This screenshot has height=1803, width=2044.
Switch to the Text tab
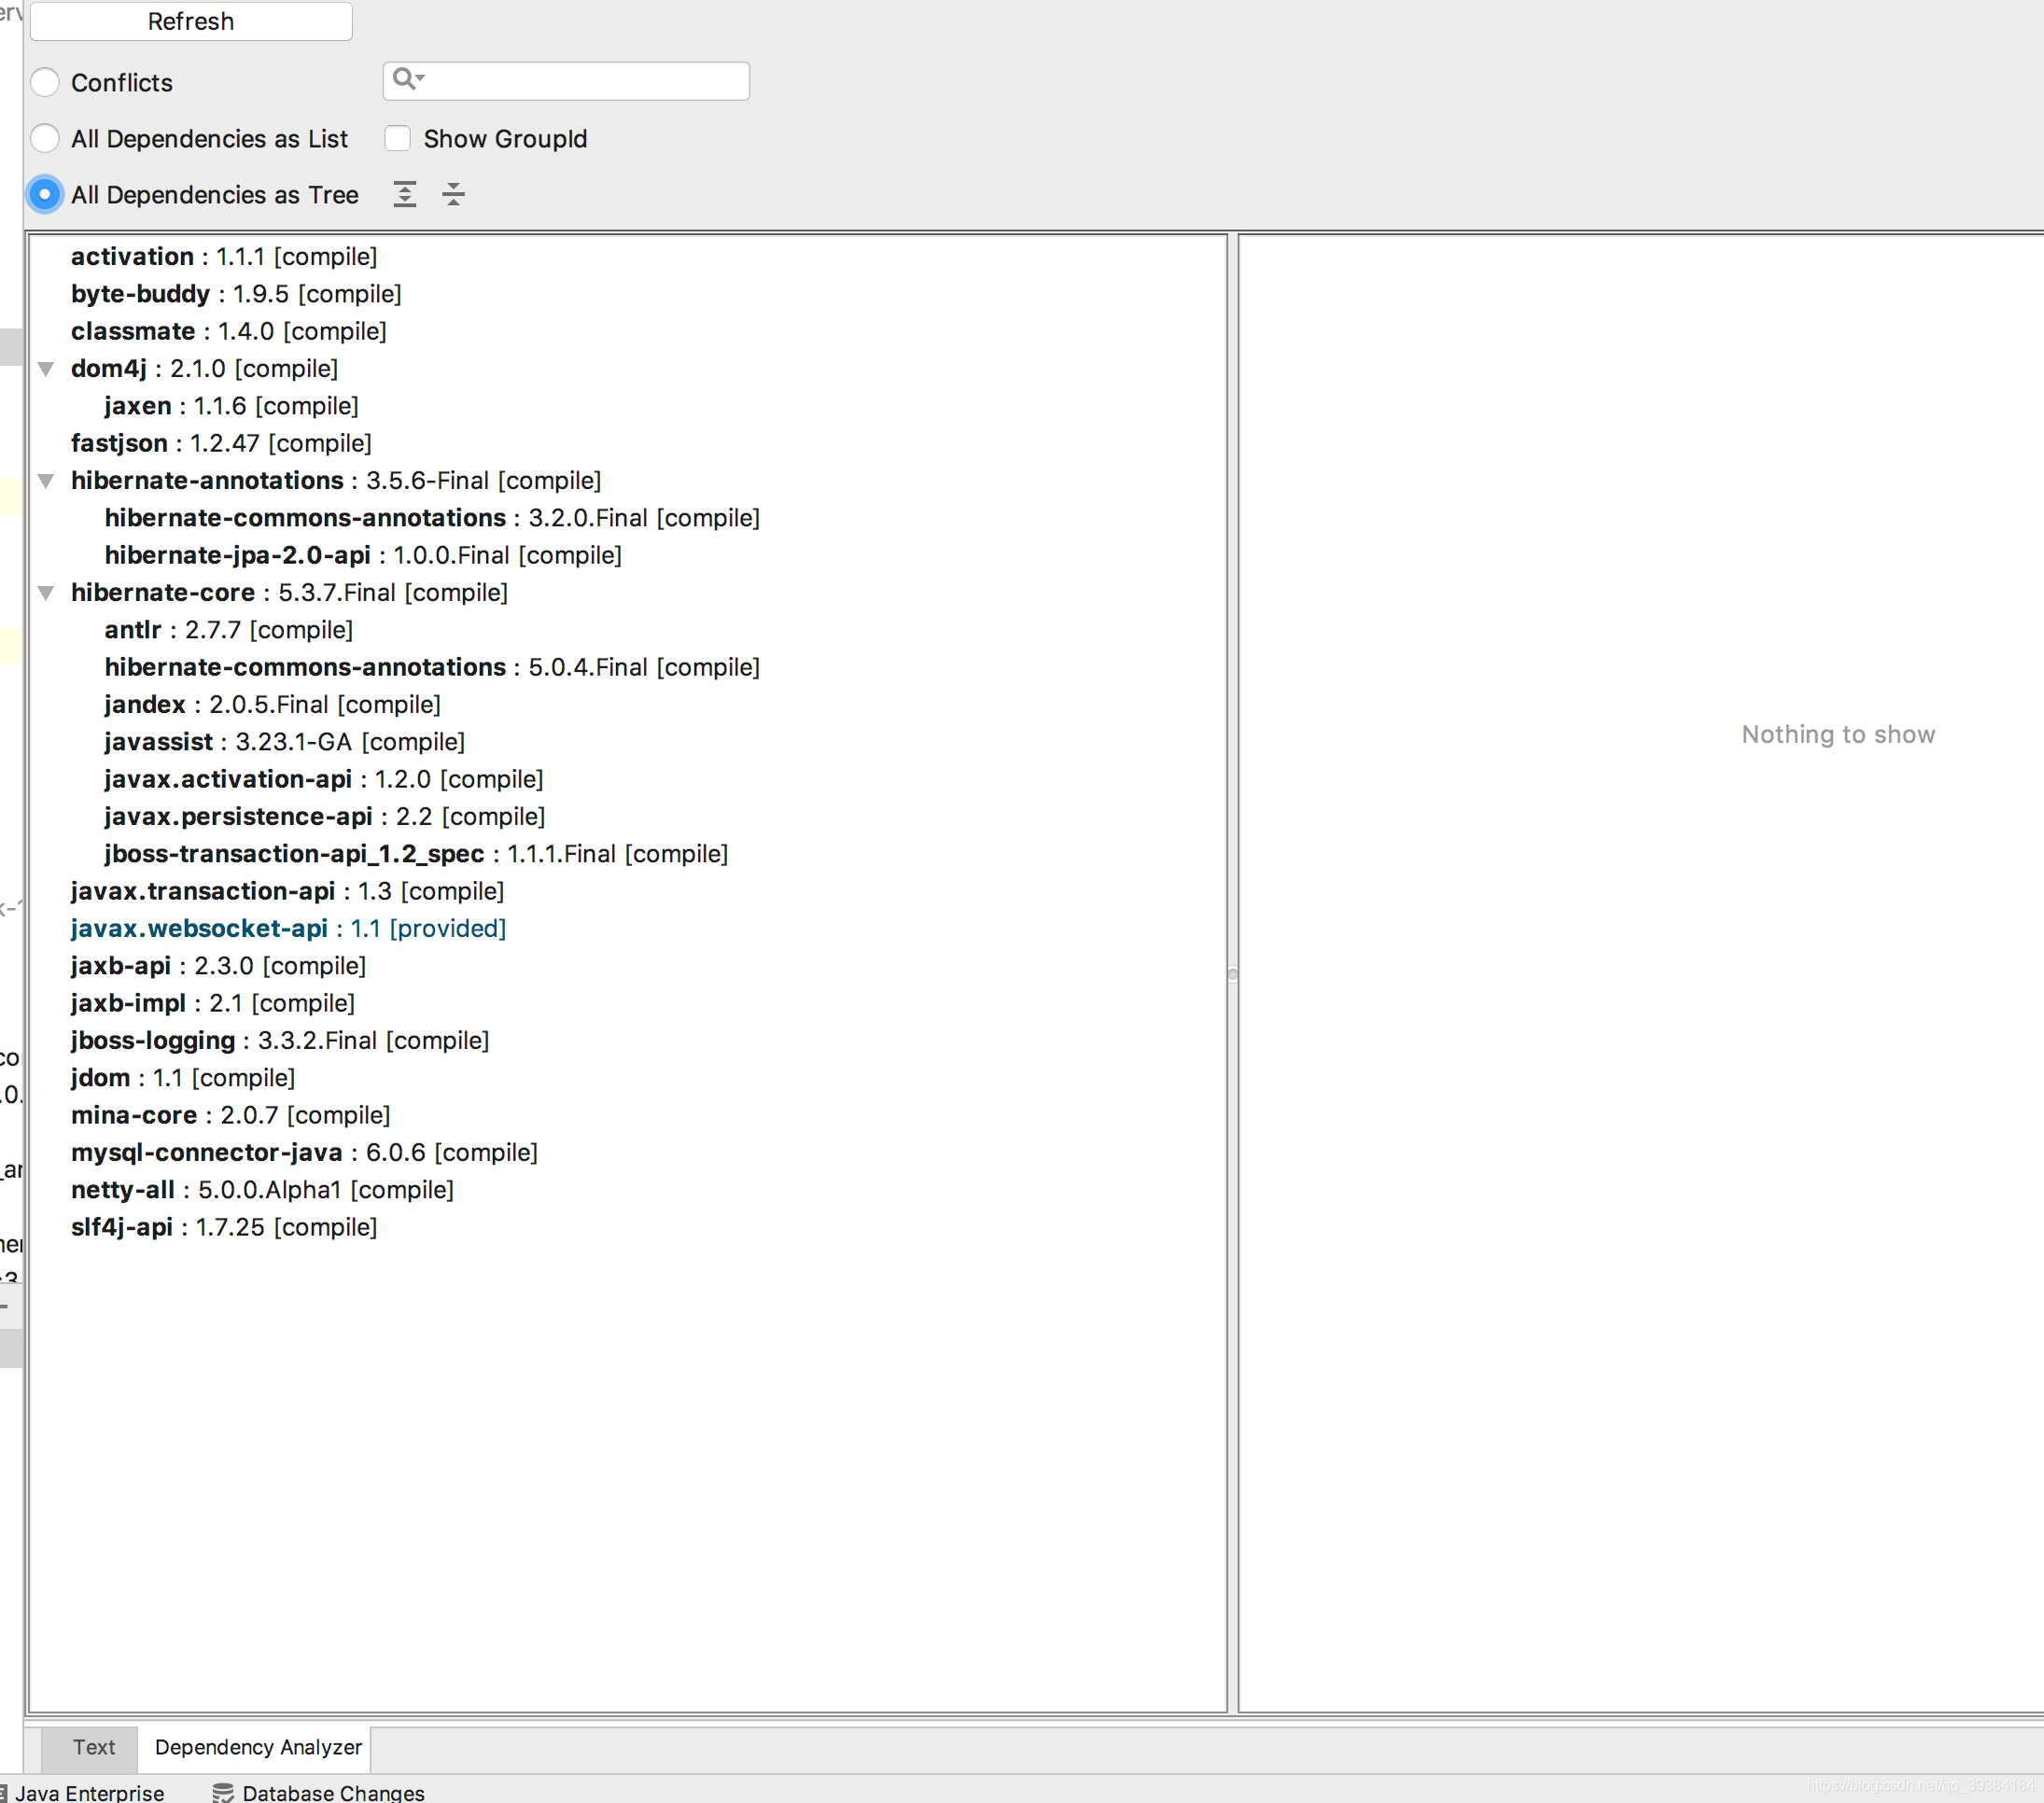94,1747
